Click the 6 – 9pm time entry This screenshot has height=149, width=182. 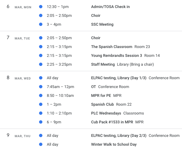point(54,122)
